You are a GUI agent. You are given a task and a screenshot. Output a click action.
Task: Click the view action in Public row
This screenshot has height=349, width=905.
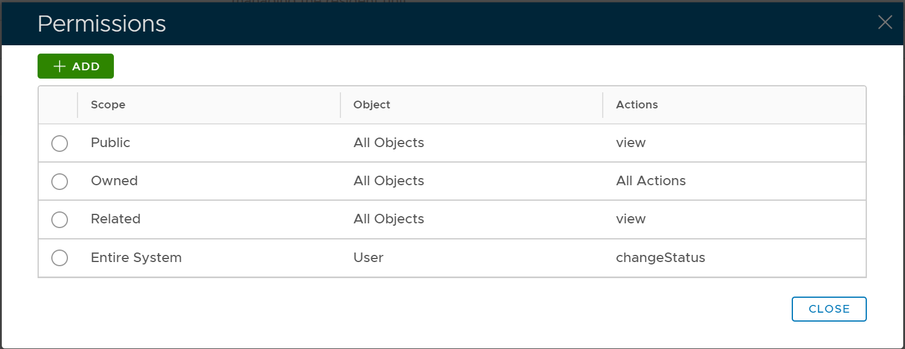(x=631, y=143)
